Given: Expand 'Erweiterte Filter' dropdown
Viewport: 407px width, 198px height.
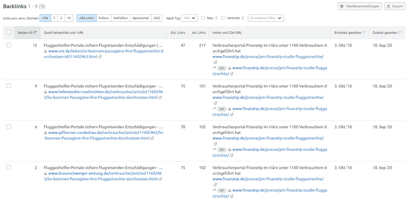Looking at the screenshot, I should (x=266, y=18).
